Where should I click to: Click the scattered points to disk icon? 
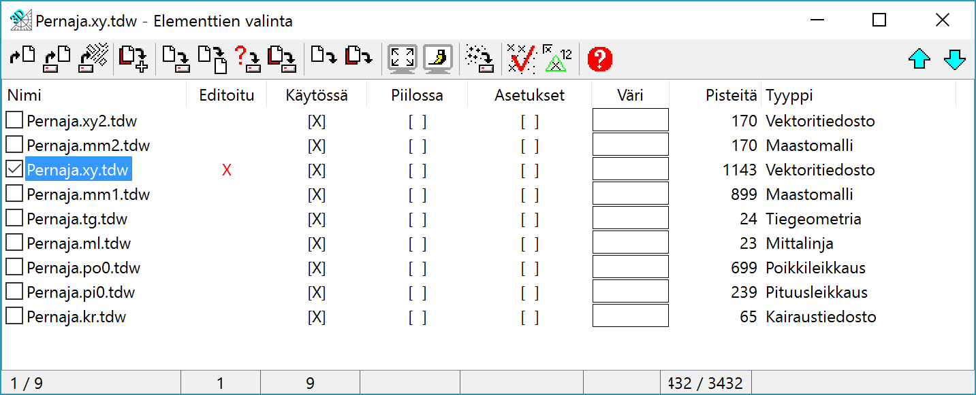click(481, 58)
